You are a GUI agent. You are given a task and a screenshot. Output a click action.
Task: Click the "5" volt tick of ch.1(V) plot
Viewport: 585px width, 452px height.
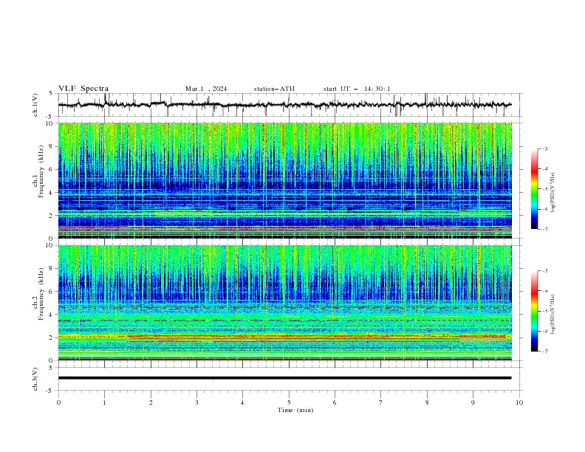51,93
